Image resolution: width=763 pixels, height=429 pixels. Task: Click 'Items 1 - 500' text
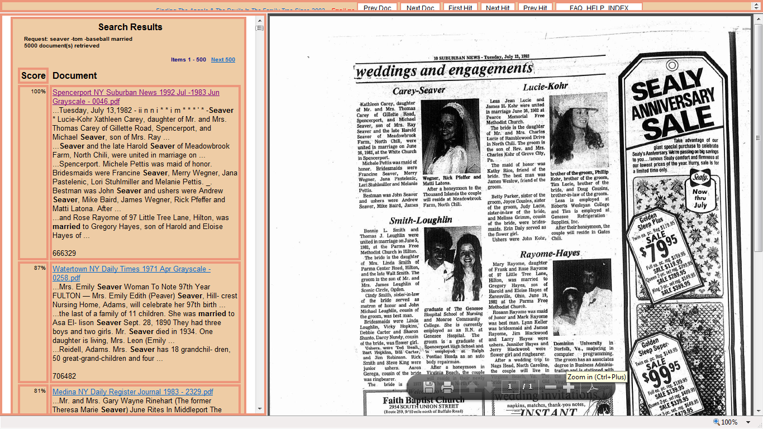[188, 60]
